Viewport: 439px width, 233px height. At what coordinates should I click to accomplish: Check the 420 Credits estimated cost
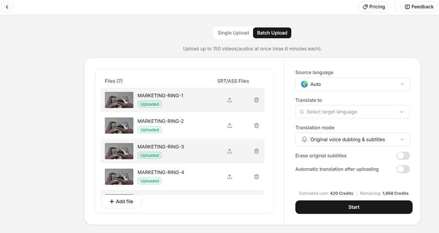coord(341,194)
